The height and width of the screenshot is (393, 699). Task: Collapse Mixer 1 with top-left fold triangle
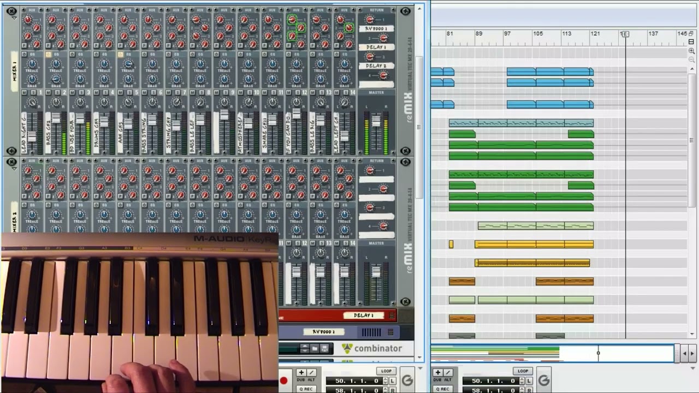14,18
